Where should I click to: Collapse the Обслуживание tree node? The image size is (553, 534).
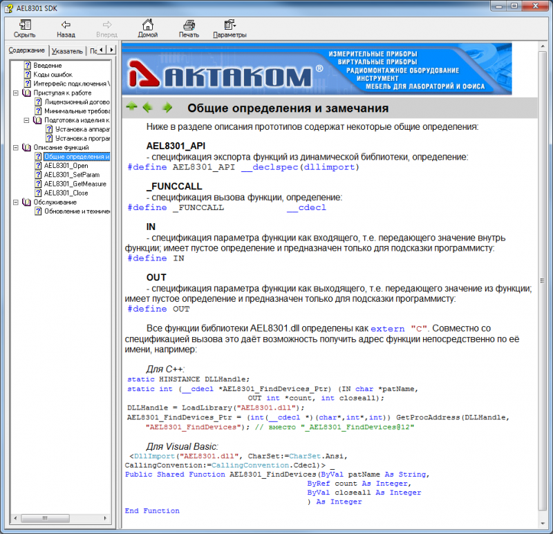point(15,202)
